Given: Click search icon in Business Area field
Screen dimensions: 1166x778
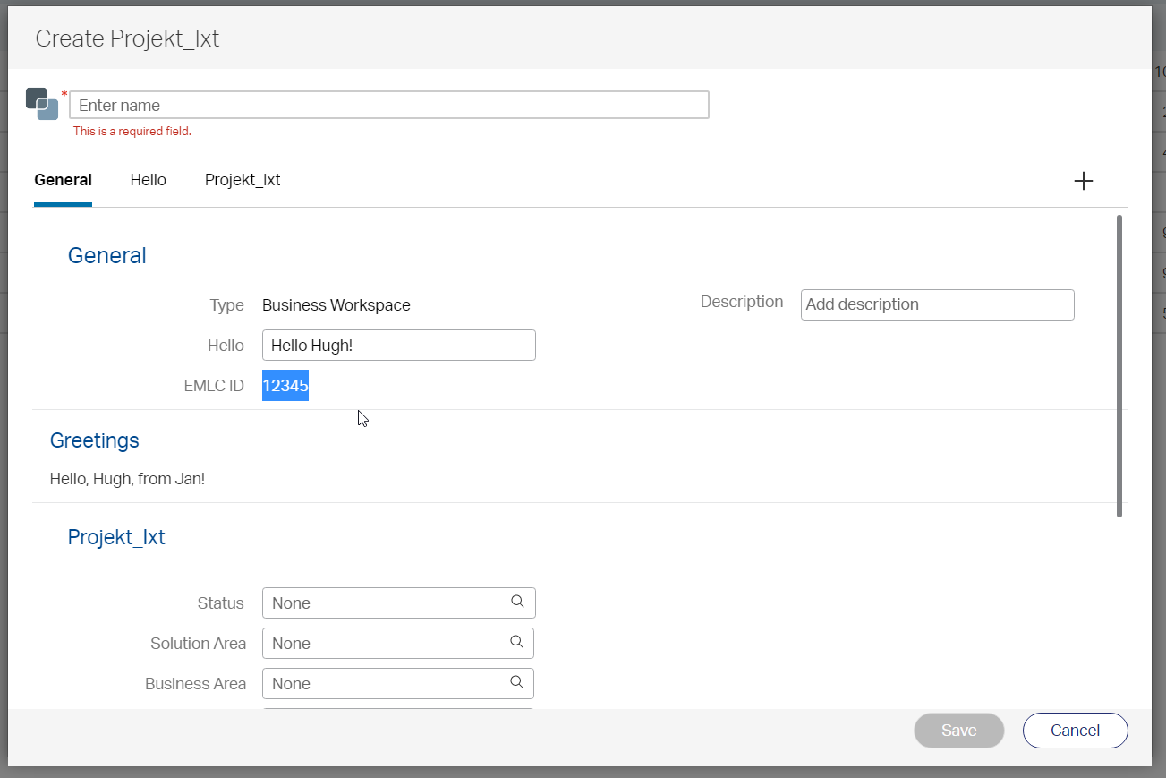Looking at the screenshot, I should pyautogui.click(x=516, y=682).
